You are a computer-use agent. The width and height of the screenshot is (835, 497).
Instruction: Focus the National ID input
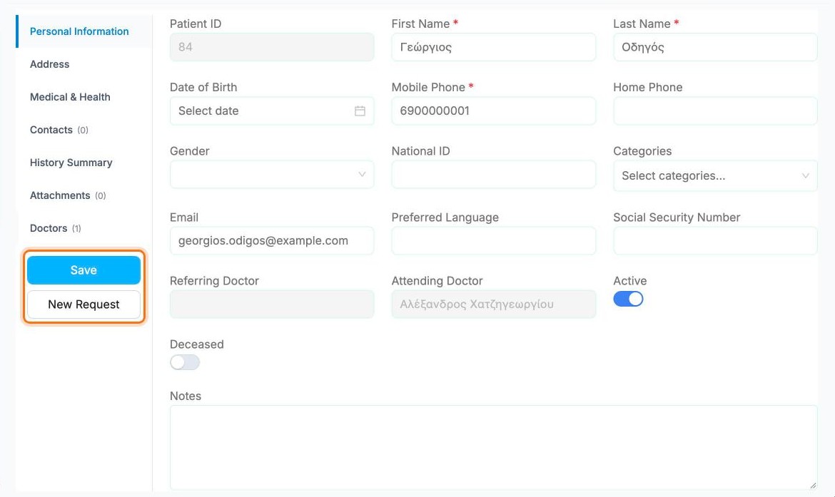click(x=493, y=175)
